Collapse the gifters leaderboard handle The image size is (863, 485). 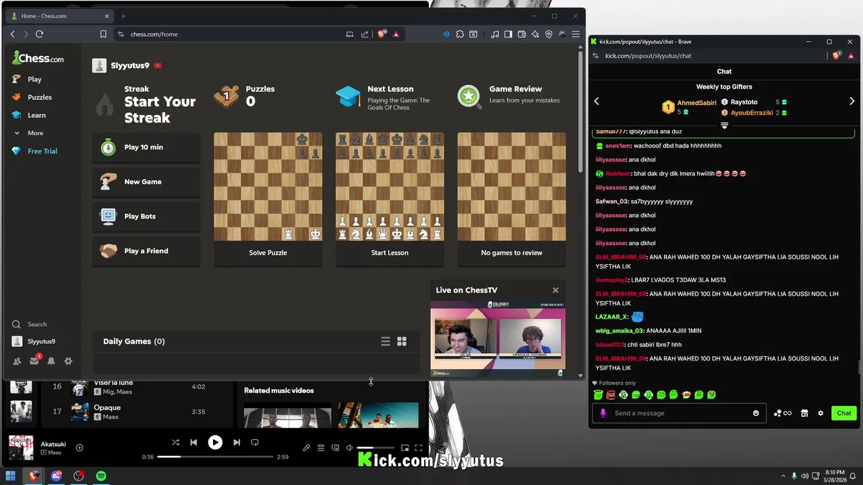[x=725, y=125]
